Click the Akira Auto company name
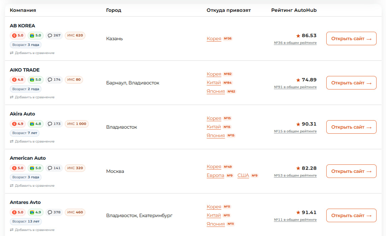Viewport: 386px width, 236px height. coord(22,114)
